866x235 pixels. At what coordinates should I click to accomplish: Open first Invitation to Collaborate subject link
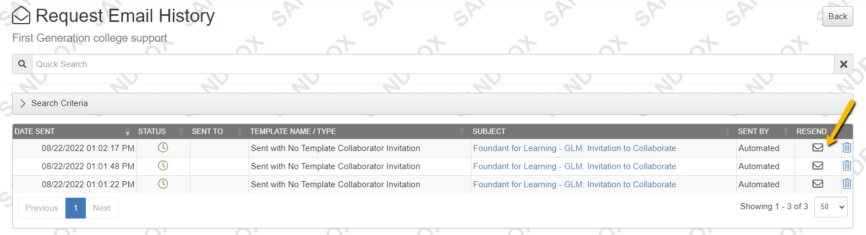click(x=574, y=148)
